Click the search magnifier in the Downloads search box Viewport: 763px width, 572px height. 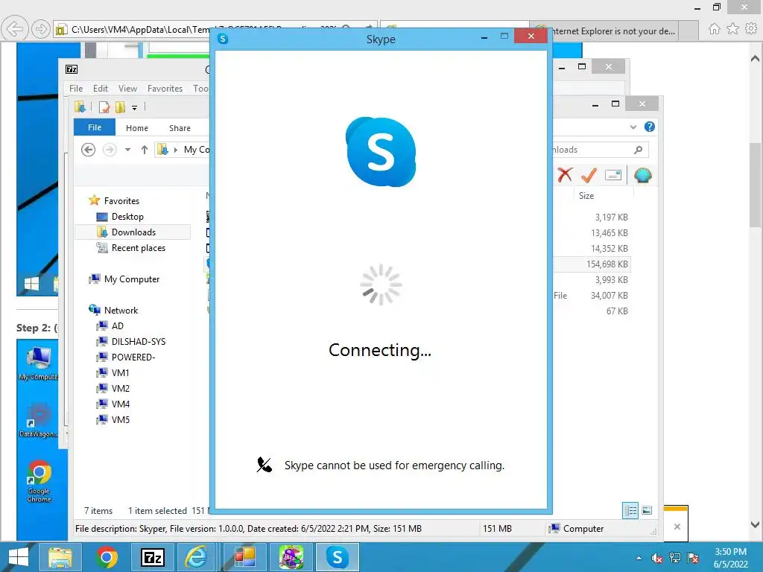pyautogui.click(x=639, y=150)
